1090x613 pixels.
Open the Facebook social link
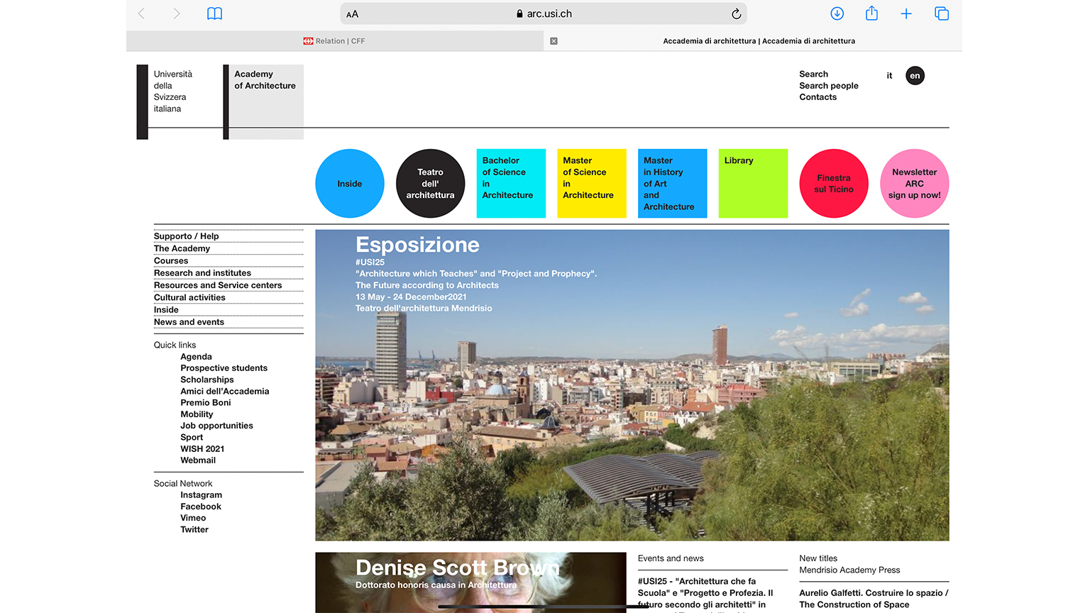(201, 507)
